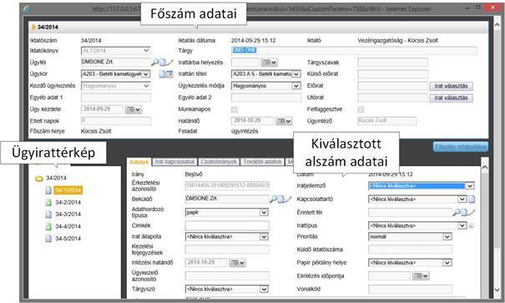Click the pencil icon beside Érintett fél
Screen dimensions: 505x303
pos(472,212)
